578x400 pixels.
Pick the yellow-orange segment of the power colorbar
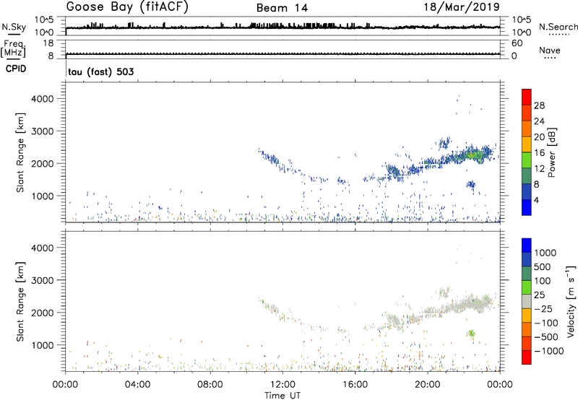coord(527,144)
